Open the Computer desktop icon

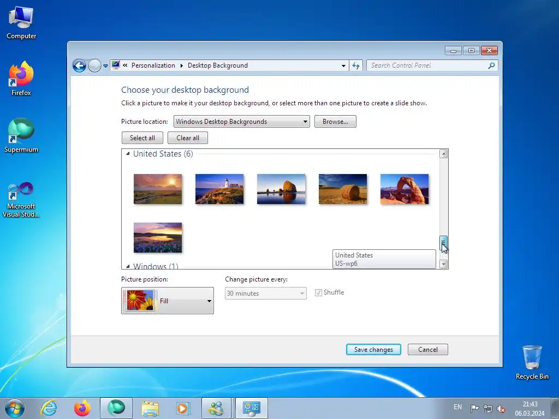[x=21, y=23]
